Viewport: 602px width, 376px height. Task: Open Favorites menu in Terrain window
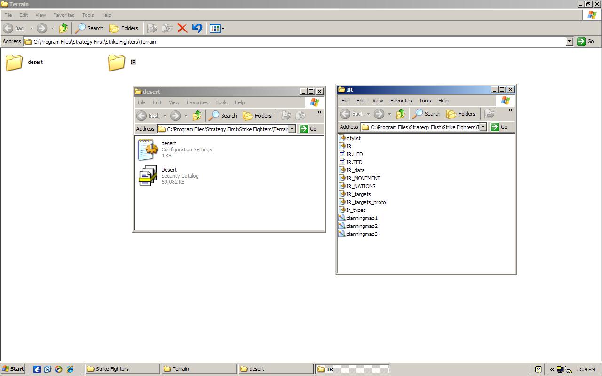(x=63, y=15)
